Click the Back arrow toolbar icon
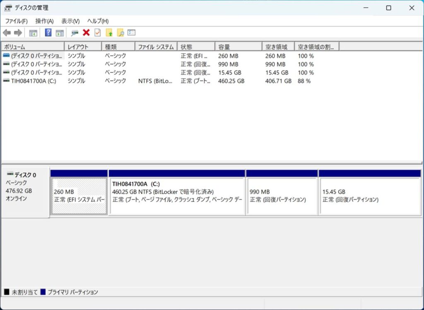This screenshot has width=424, height=310. pyautogui.click(x=7, y=33)
